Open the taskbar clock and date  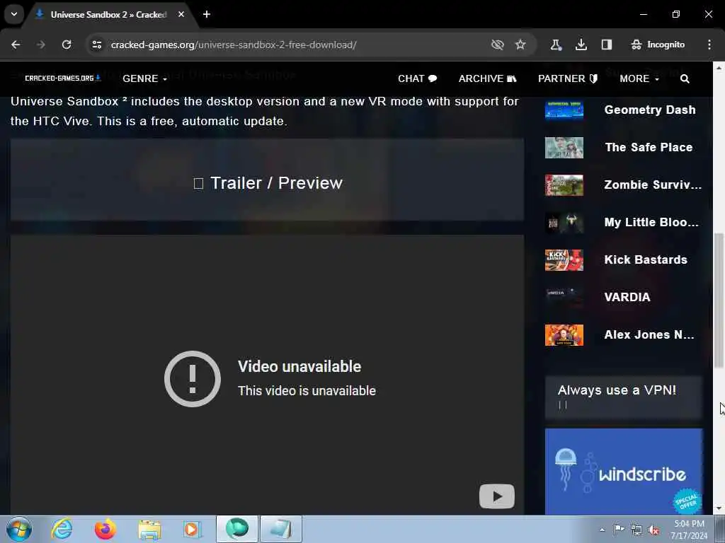click(689, 529)
